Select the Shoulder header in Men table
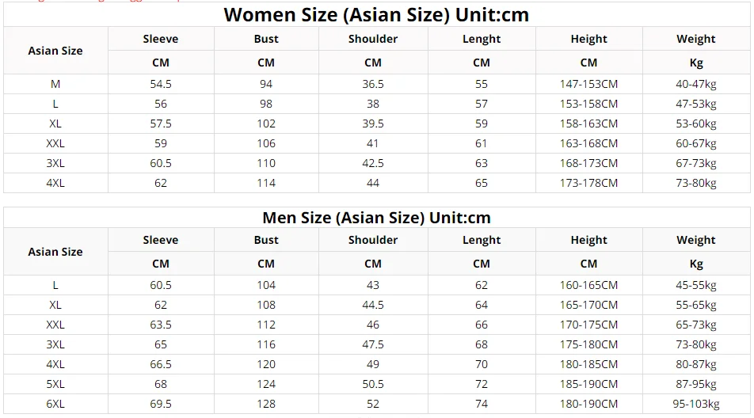The width and height of the screenshot is (754, 418). pyautogui.click(x=373, y=240)
